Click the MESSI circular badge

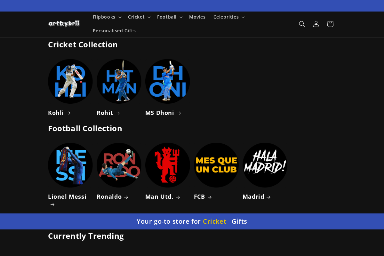coord(70,165)
